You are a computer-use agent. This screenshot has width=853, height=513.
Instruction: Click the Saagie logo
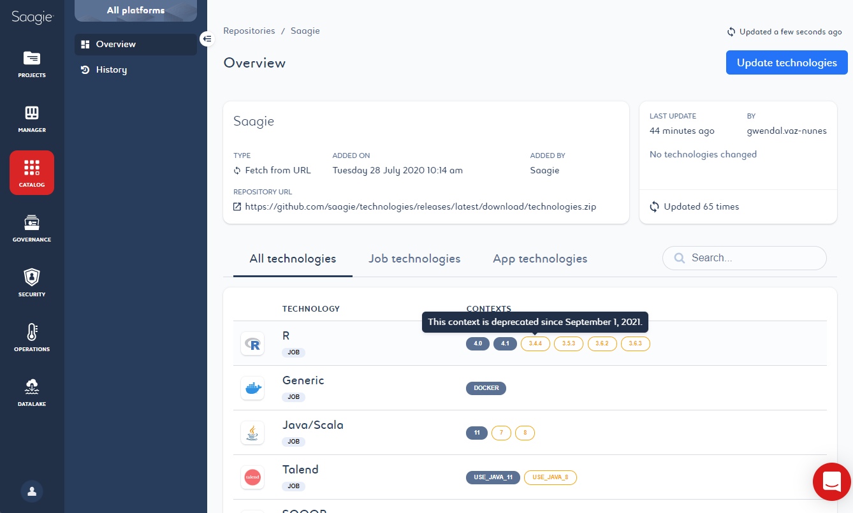[x=32, y=18]
